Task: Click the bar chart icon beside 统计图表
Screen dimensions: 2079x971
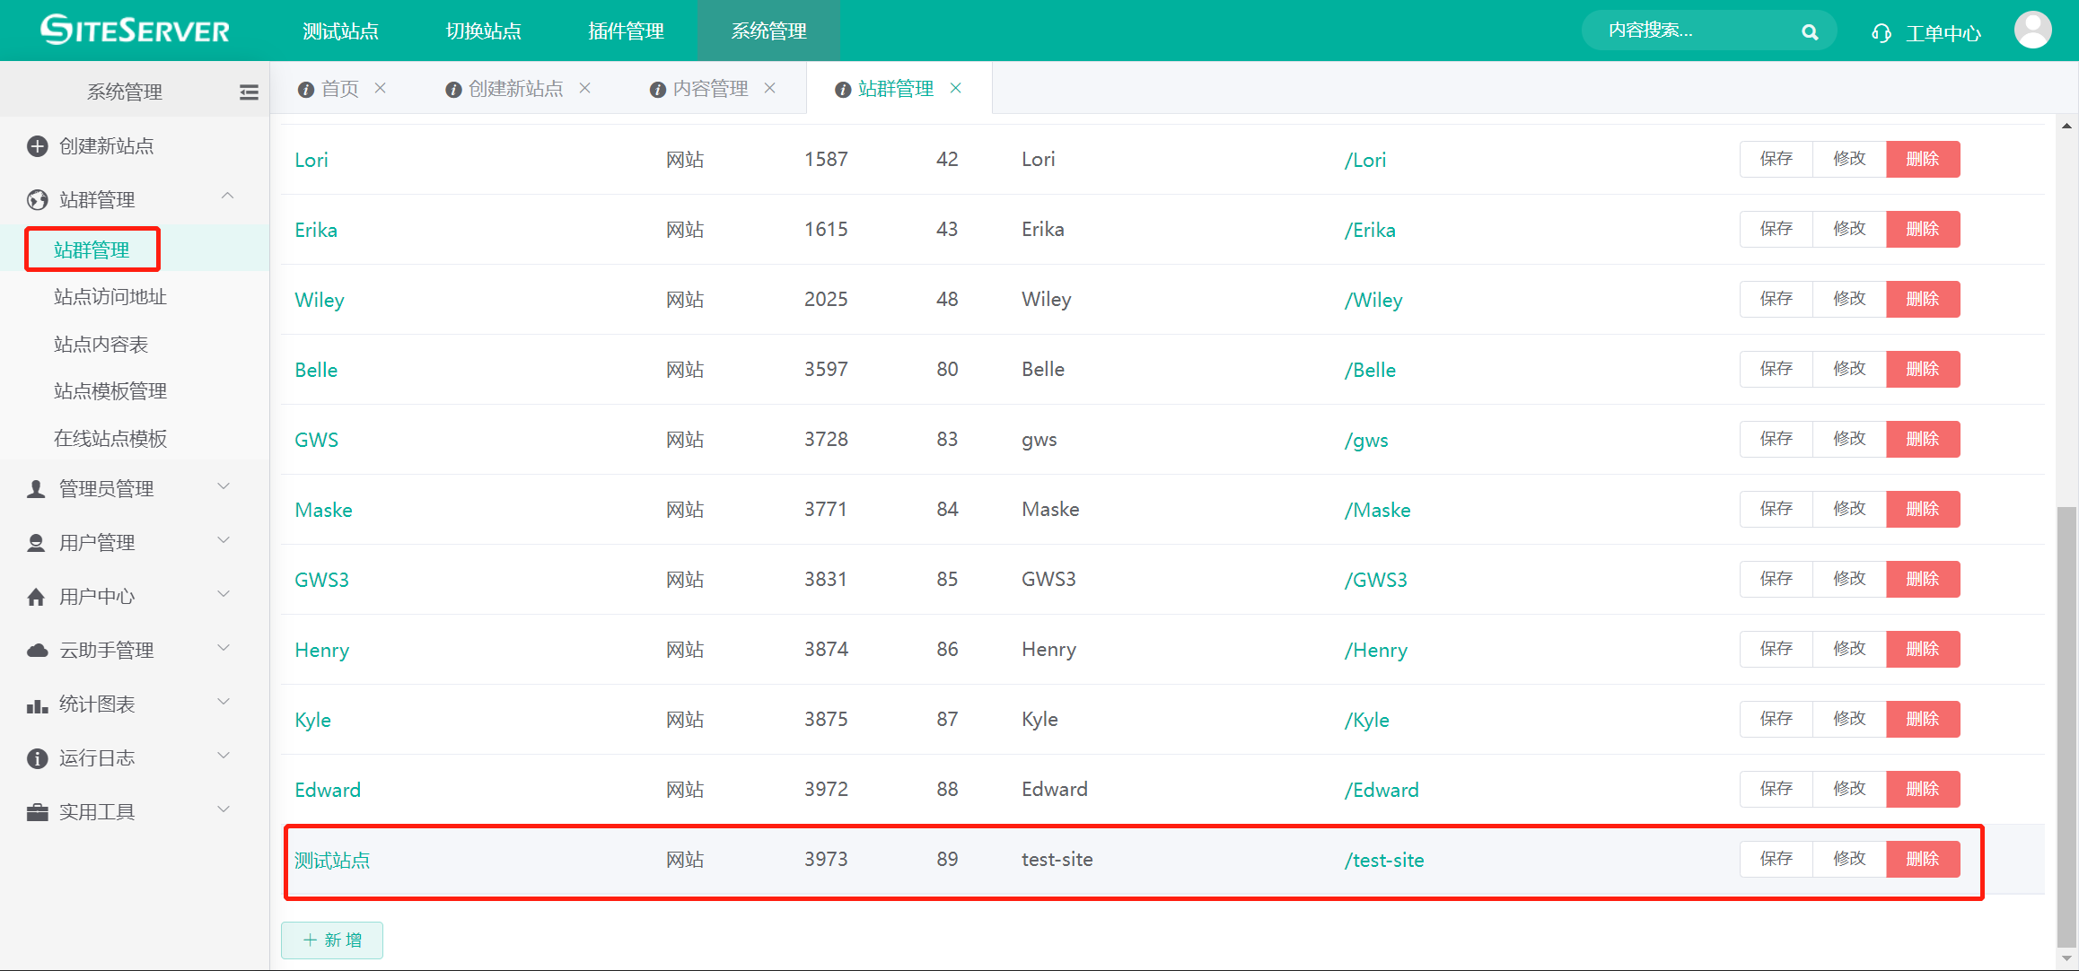Action: click(x=37, y=705)
